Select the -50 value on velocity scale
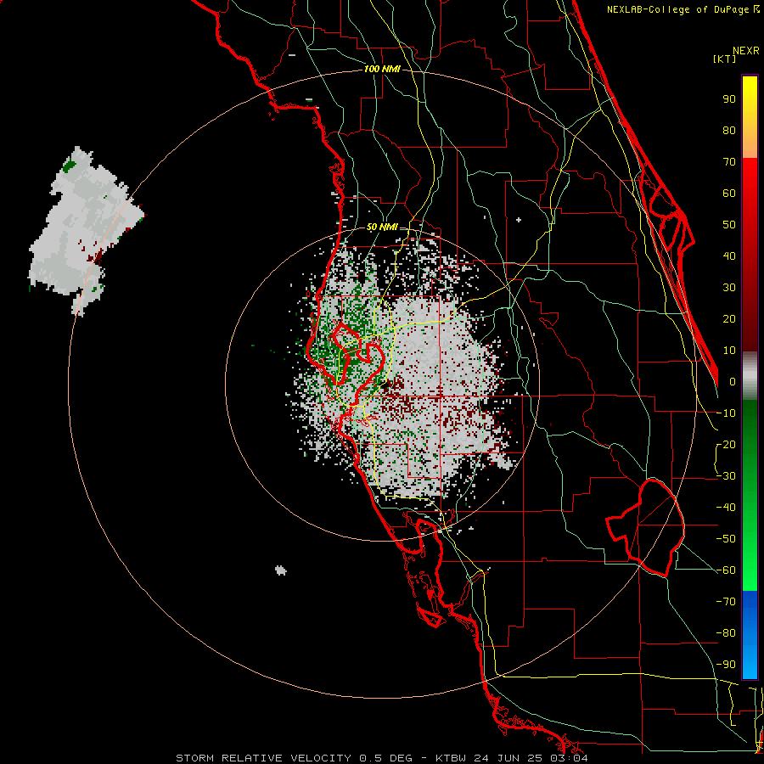764x764 pixels. [x=726, y=539]
